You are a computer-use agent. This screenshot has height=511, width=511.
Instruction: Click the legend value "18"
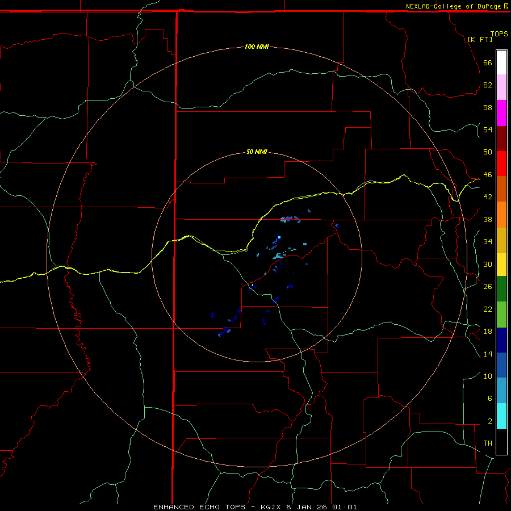pos(488,332)
